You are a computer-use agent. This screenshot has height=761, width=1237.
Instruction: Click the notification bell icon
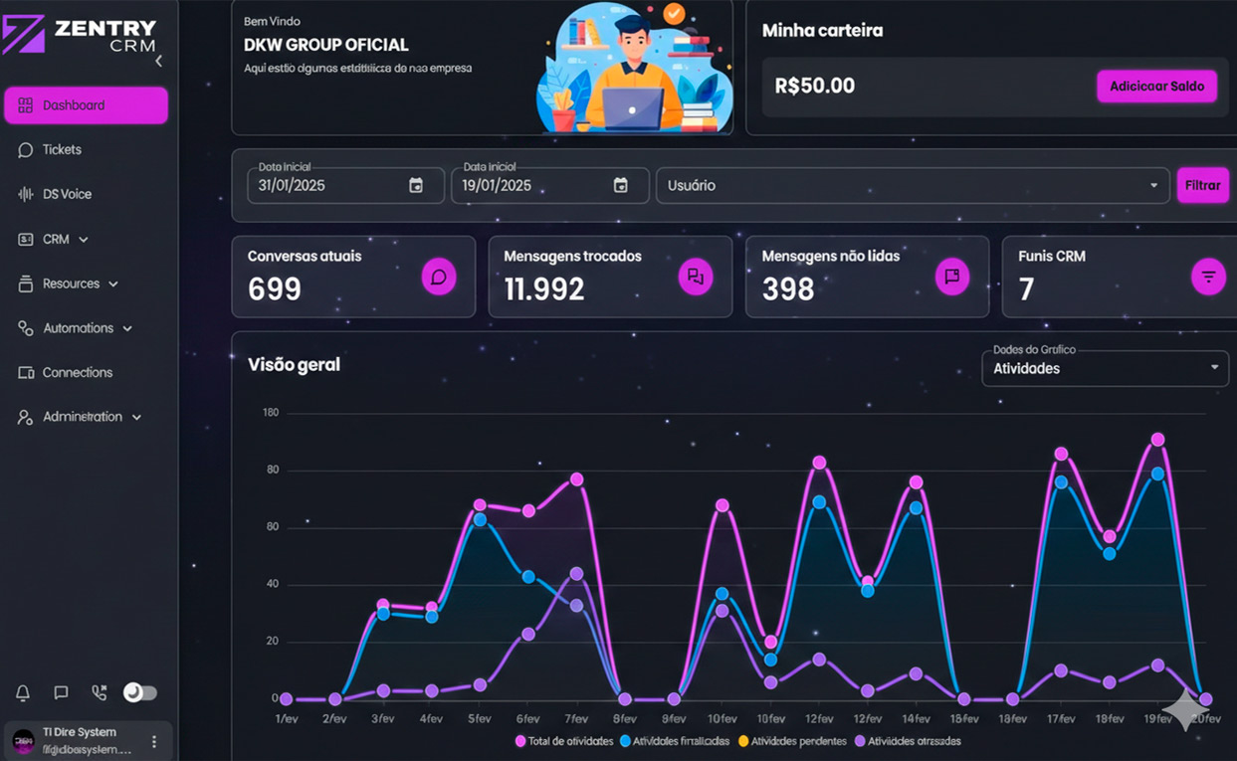tap(23, 692)
